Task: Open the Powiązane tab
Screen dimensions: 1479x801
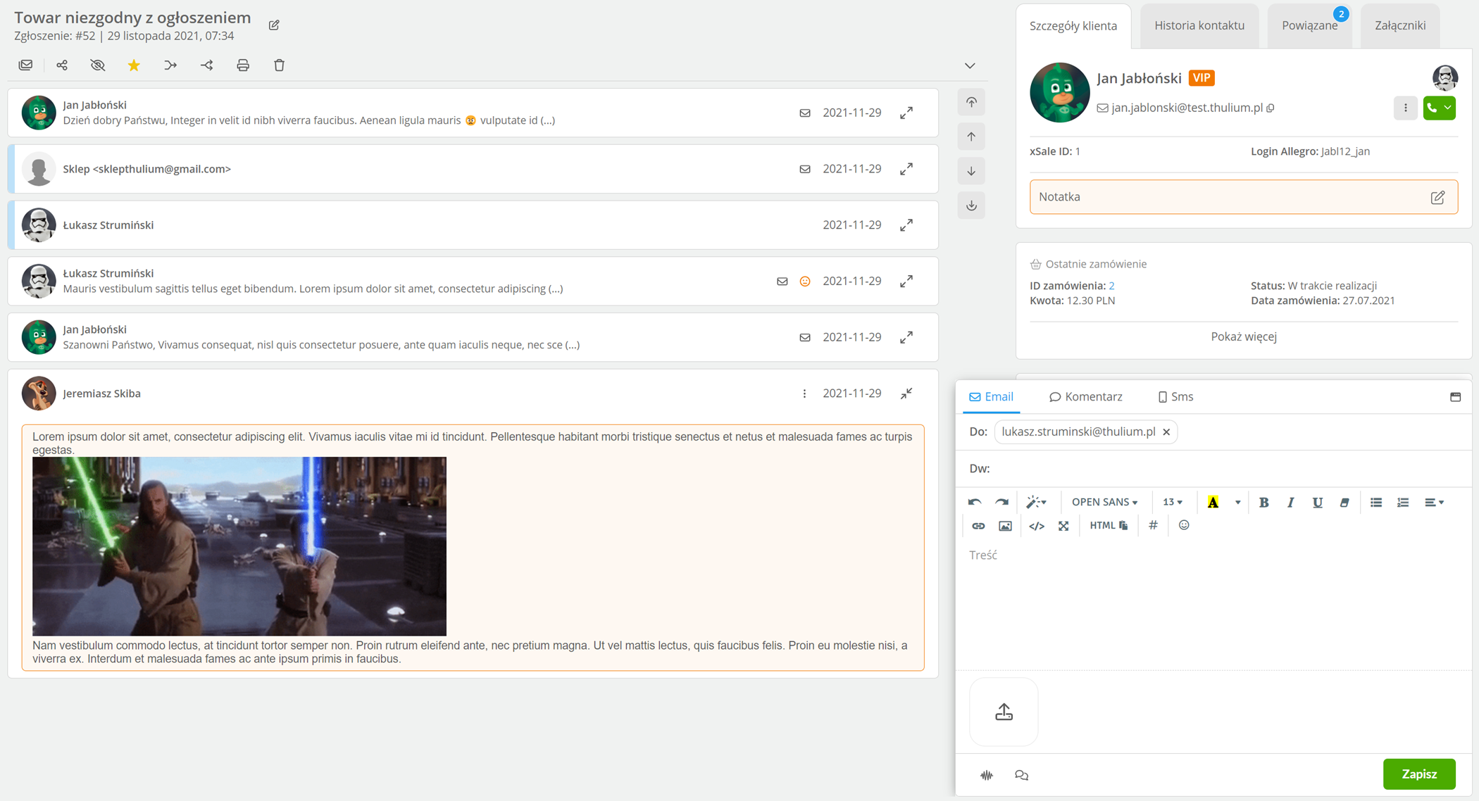Action: click(1310, 25)
